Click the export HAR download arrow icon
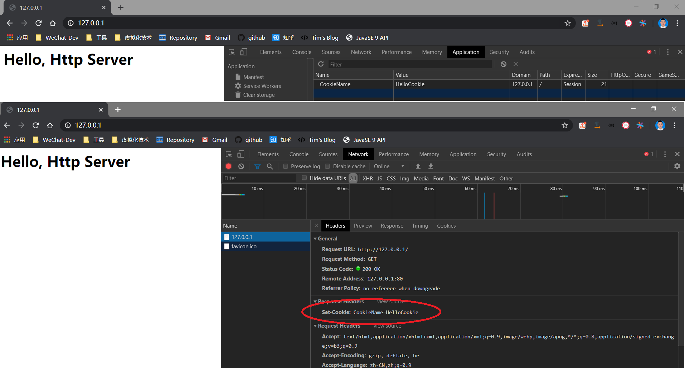 [x=431, y=166]
